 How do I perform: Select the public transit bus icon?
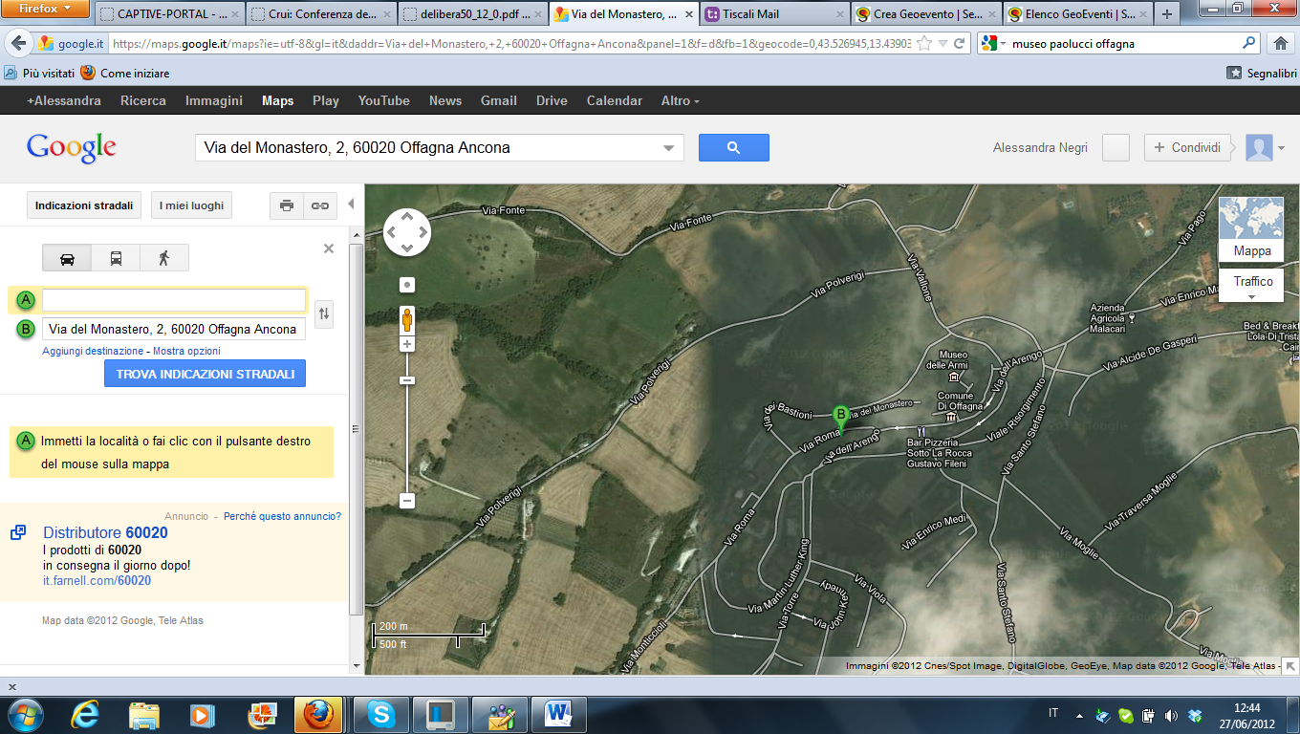click(116, 258)
